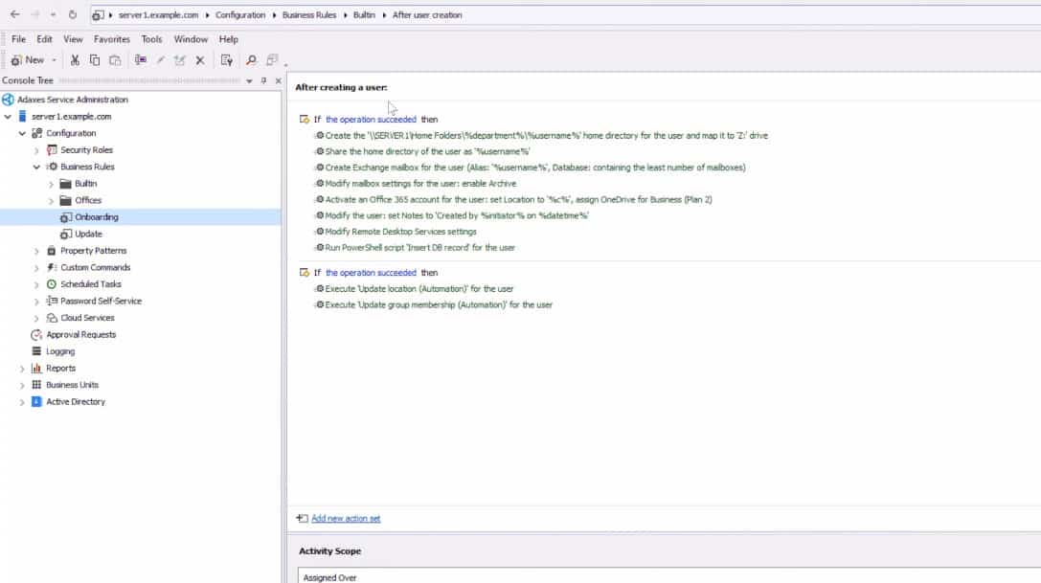Viewport: 1041px width, 583px height.
Task: Expand the Security Roles tree node
Action: pos(36,150)
